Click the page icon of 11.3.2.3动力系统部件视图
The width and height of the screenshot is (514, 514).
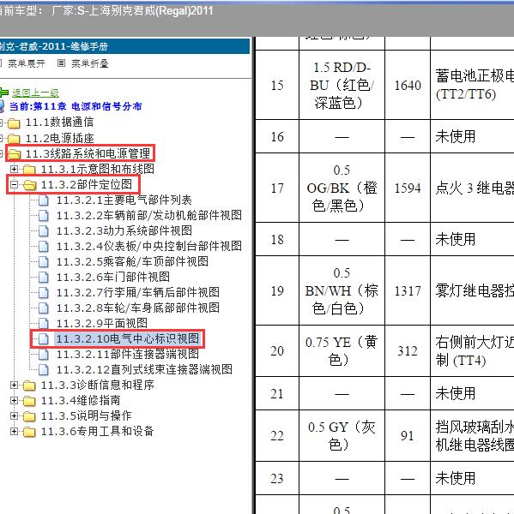(x=44, y=230)
